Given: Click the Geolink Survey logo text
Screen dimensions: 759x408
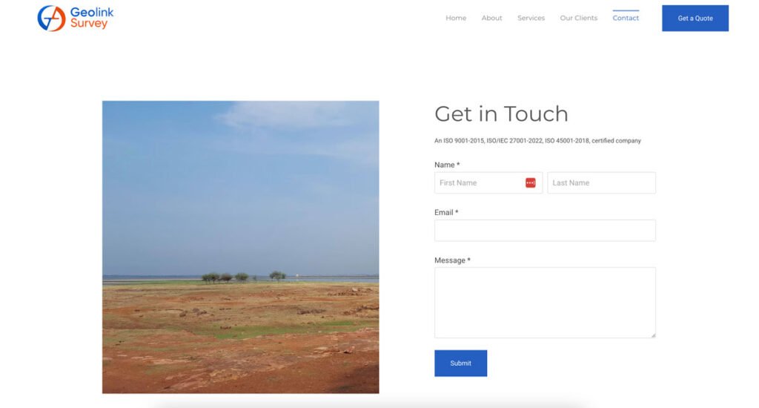Looking at the screenshot, I should (91, 18).
